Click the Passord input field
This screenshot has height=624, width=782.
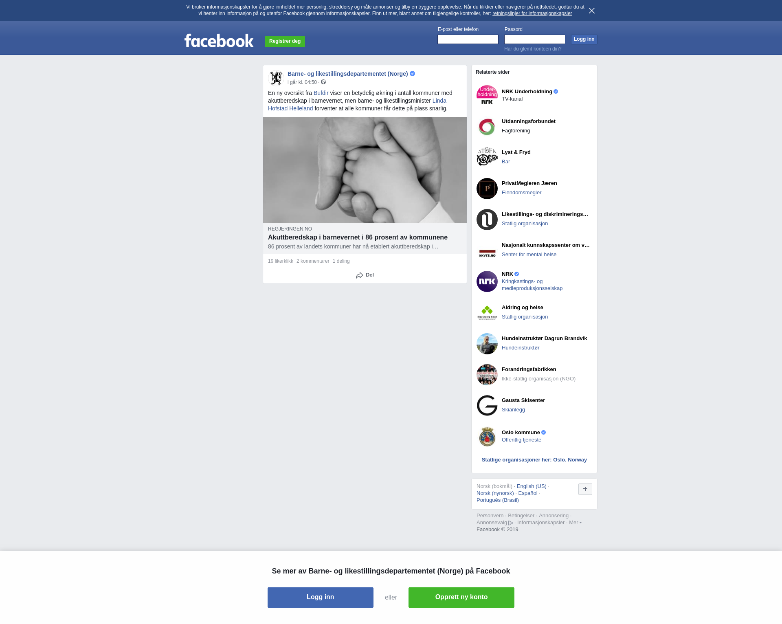pyautogui.click(x=534, y=40)
